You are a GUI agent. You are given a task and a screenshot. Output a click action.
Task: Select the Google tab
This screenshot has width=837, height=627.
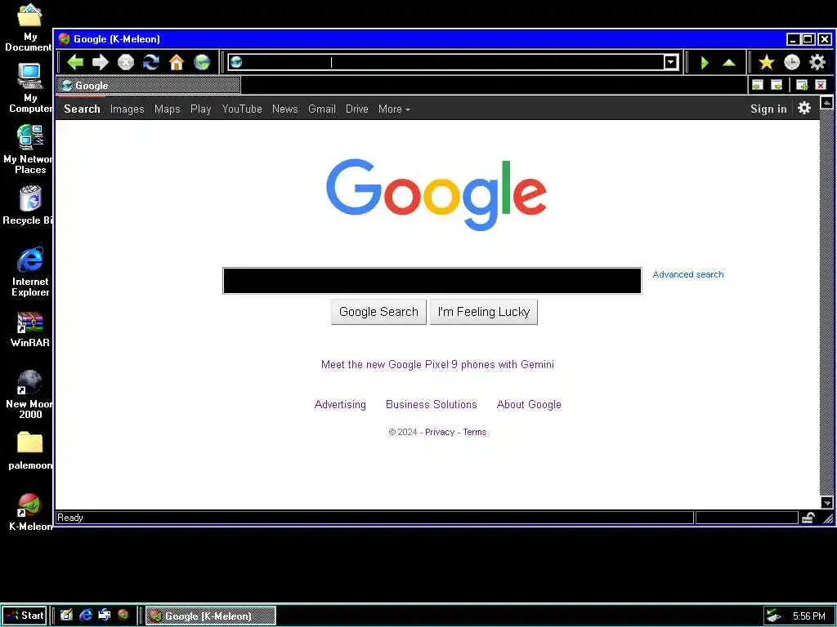coord(149,85)
